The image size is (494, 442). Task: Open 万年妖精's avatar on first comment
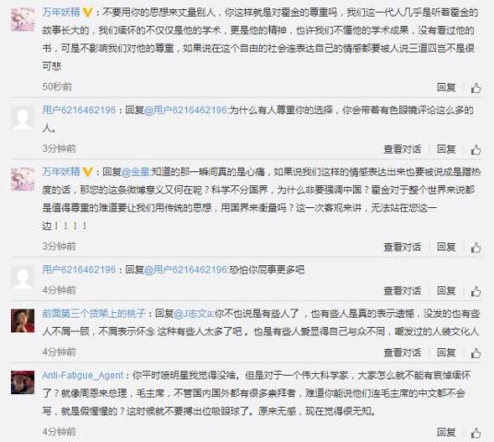tap(23, 19)
